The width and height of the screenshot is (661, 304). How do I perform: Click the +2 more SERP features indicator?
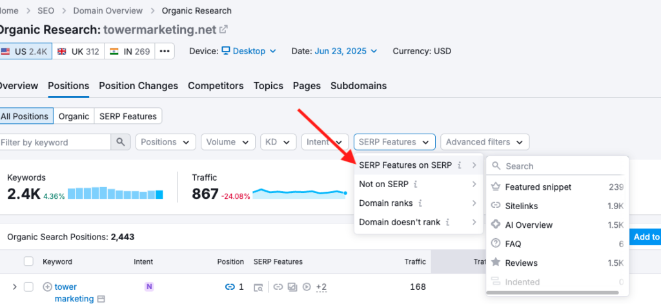[321, 288]
